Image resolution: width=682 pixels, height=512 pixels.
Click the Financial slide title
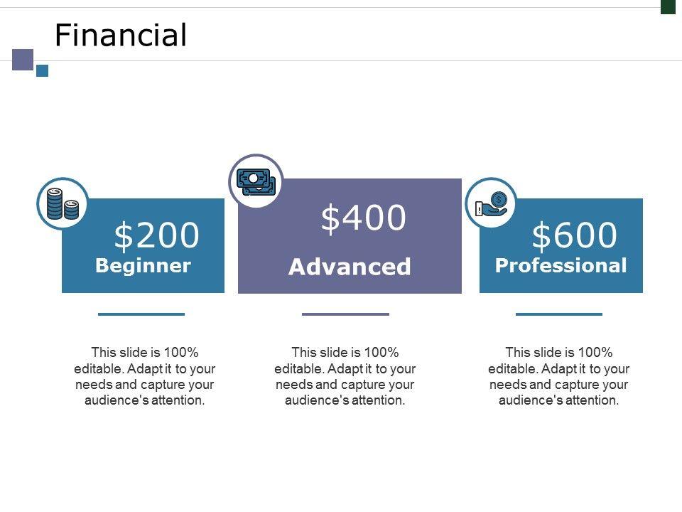121,36
